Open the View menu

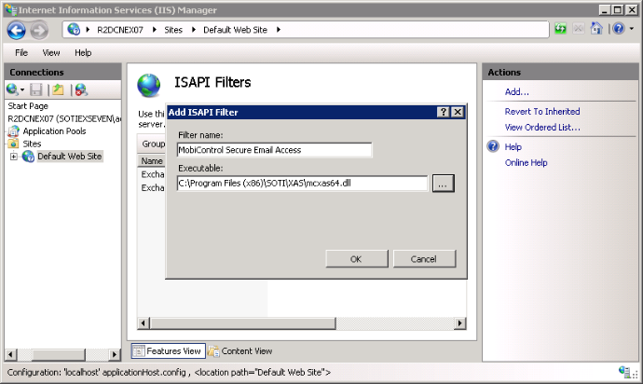[x=51, y=53]
